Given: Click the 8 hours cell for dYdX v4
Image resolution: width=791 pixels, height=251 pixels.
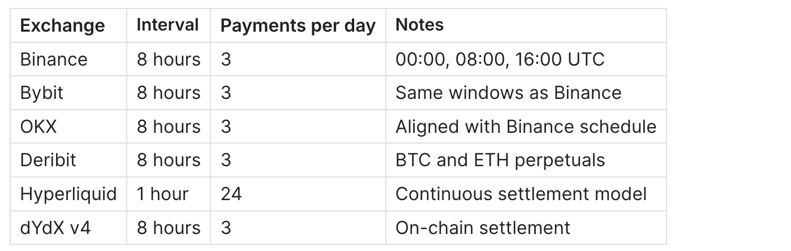Looking at the screenshot, I should (x=168, y=228).
